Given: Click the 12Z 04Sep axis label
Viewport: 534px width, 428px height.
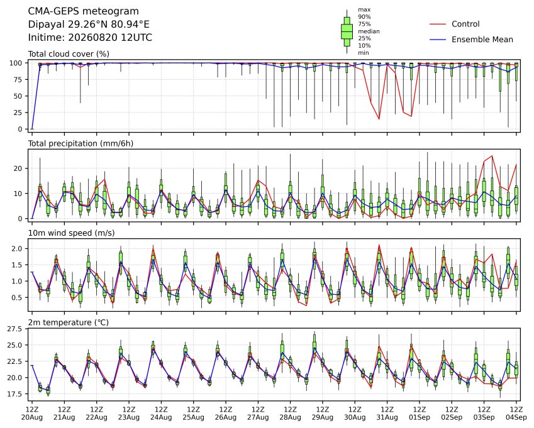Looking at the screenshot, I should 516,414.
